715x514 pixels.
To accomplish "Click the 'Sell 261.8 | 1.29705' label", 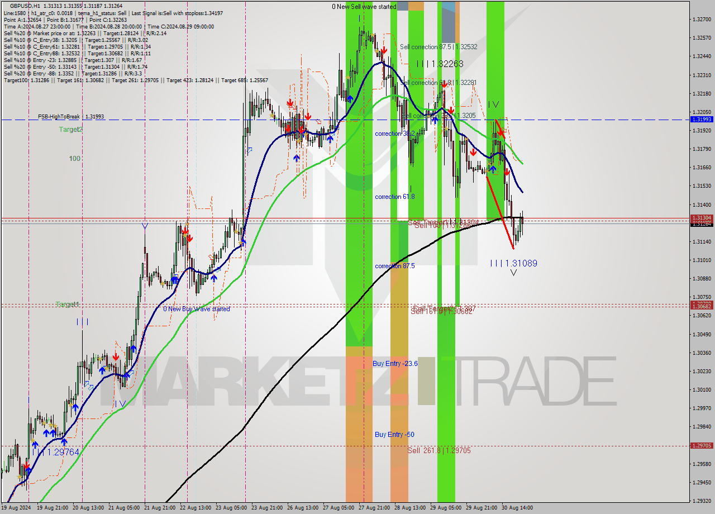I will pos(439,450).
